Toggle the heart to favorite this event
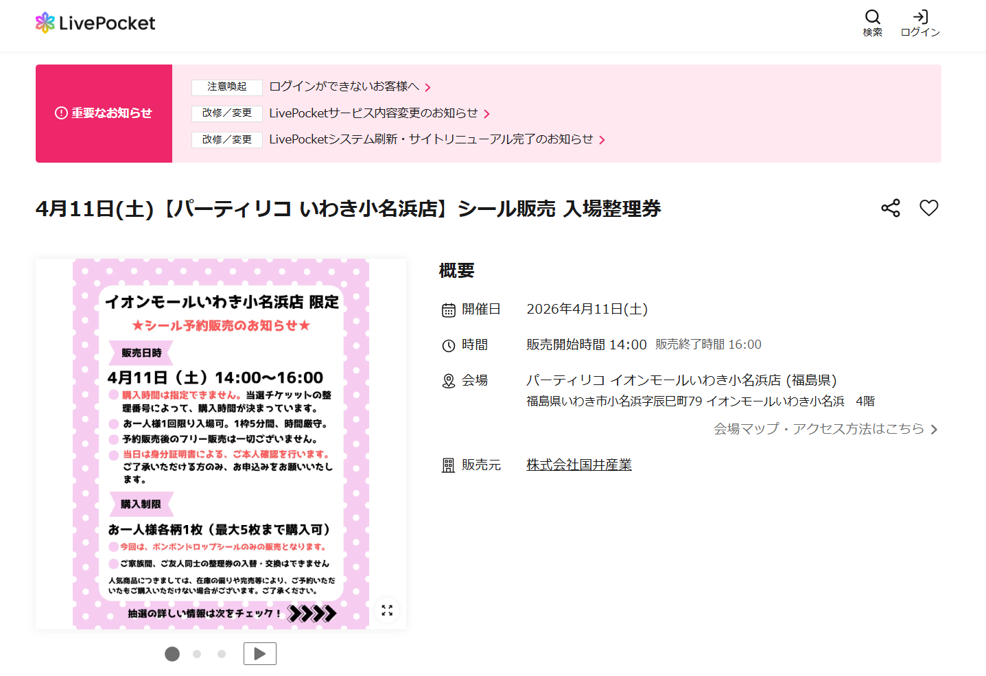 [929, 207]
